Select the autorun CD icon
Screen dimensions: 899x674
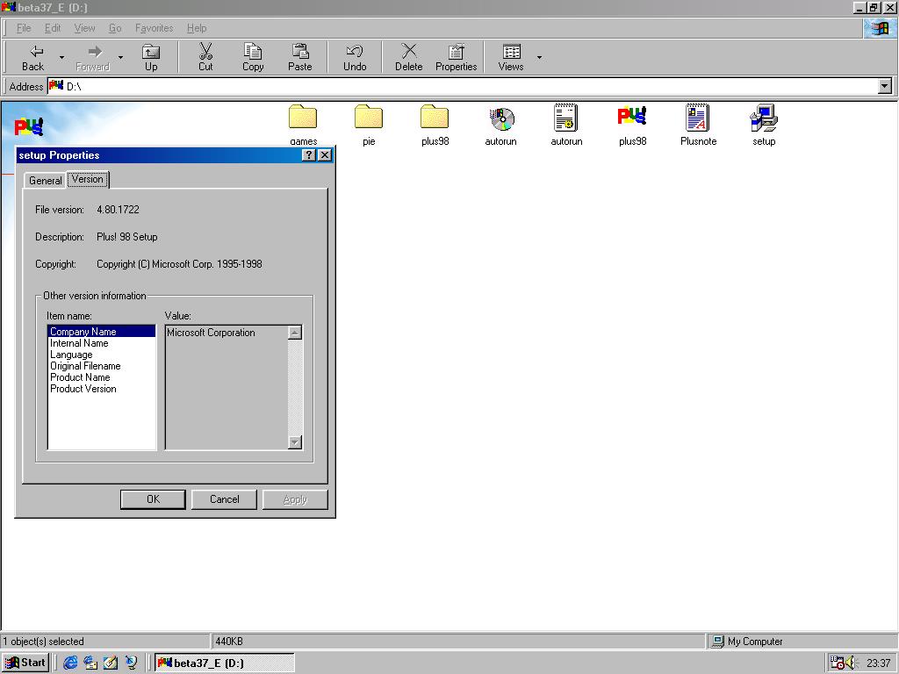tap(501, 118)
